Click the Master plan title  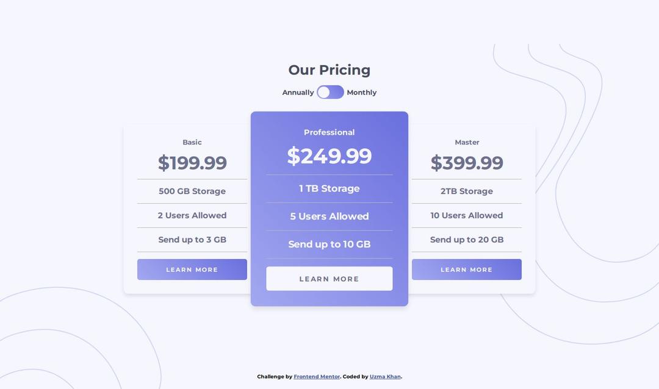[467, 142]
